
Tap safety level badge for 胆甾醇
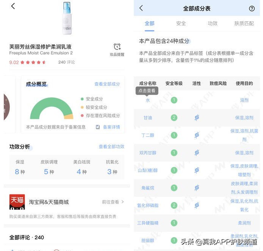pos(174,240)
